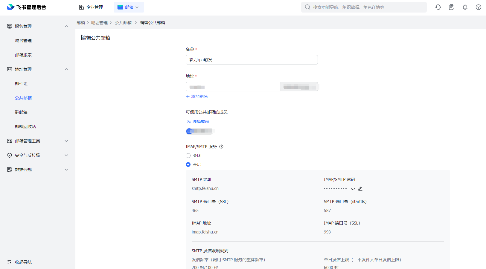Collapse the 服务管理 sidebar section
Screen dimensions: 486x269
[66, 26]
